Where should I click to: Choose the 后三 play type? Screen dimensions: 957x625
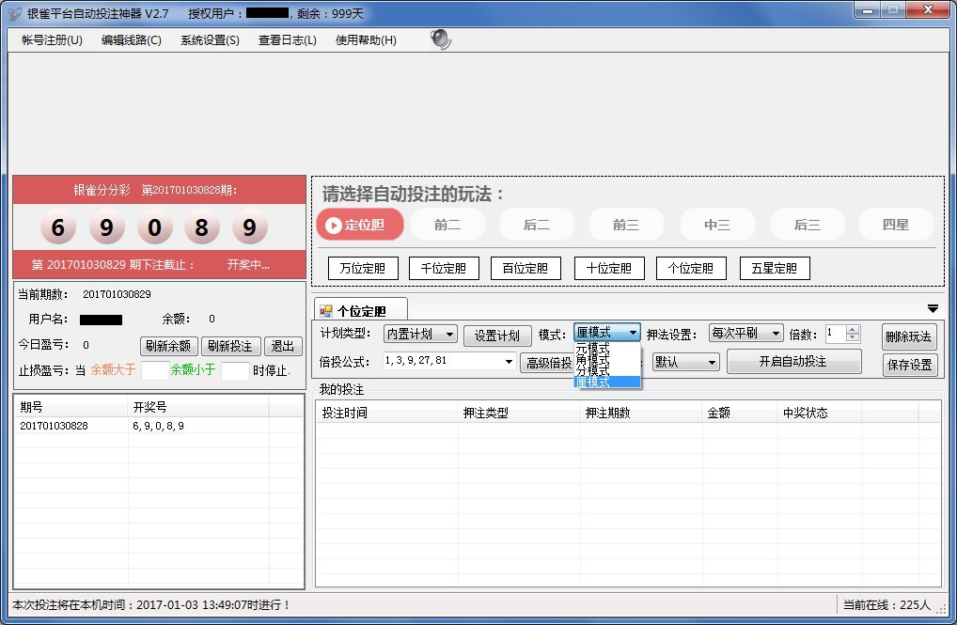tap(807, 225)
